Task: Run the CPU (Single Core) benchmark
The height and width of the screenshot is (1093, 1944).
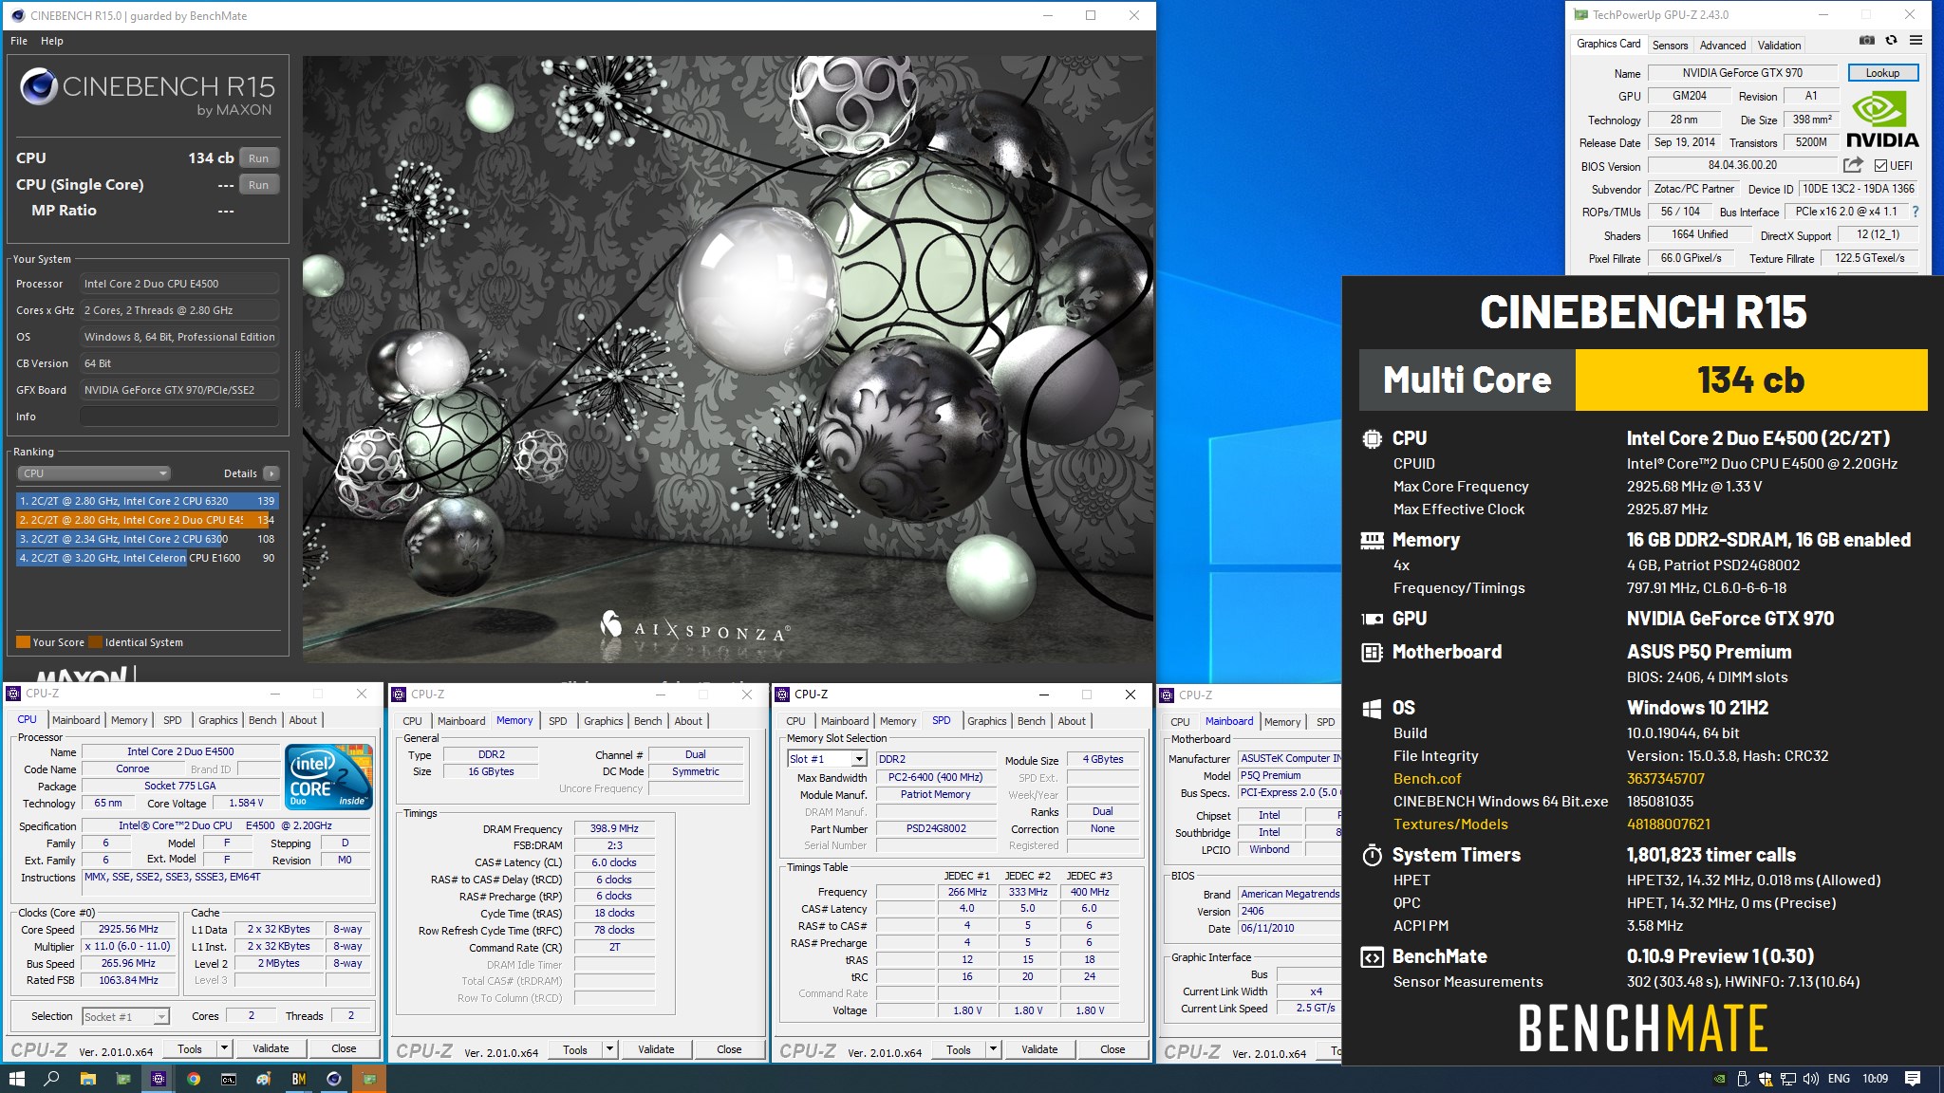Action: coord(258,185)
